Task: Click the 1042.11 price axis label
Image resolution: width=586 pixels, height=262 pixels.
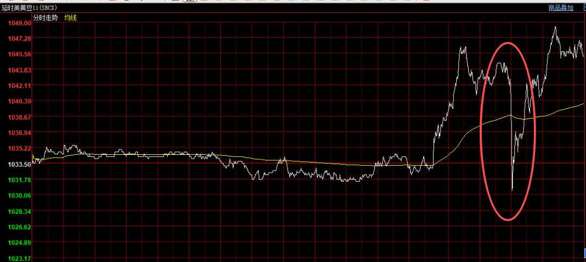Action: pyautogui.click(x=20, y=86)
